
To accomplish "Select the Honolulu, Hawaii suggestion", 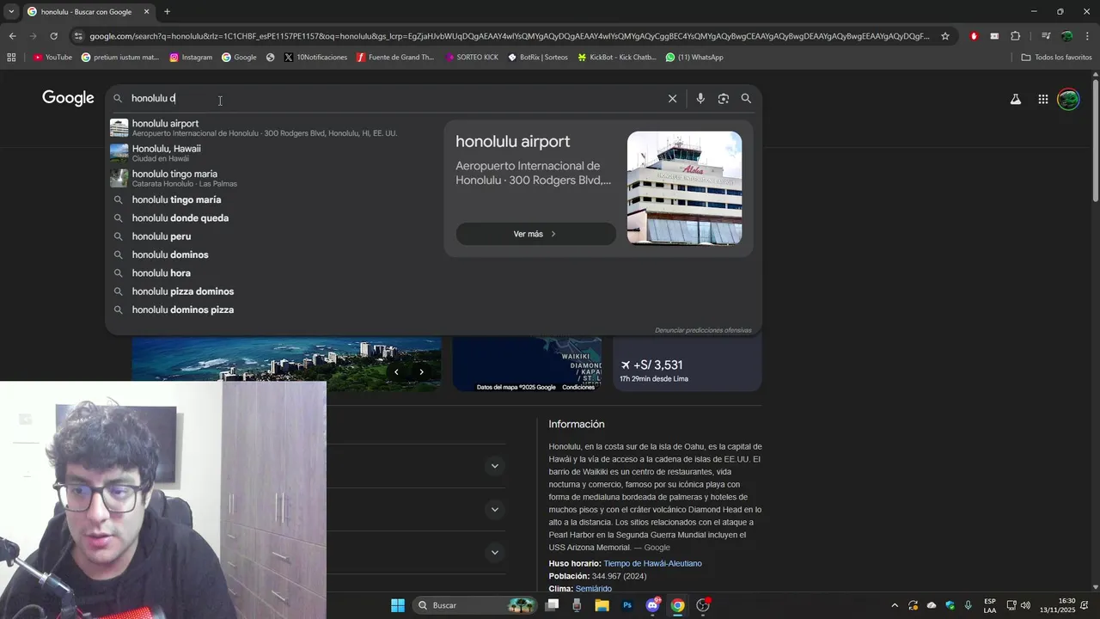I will [272, 153].
